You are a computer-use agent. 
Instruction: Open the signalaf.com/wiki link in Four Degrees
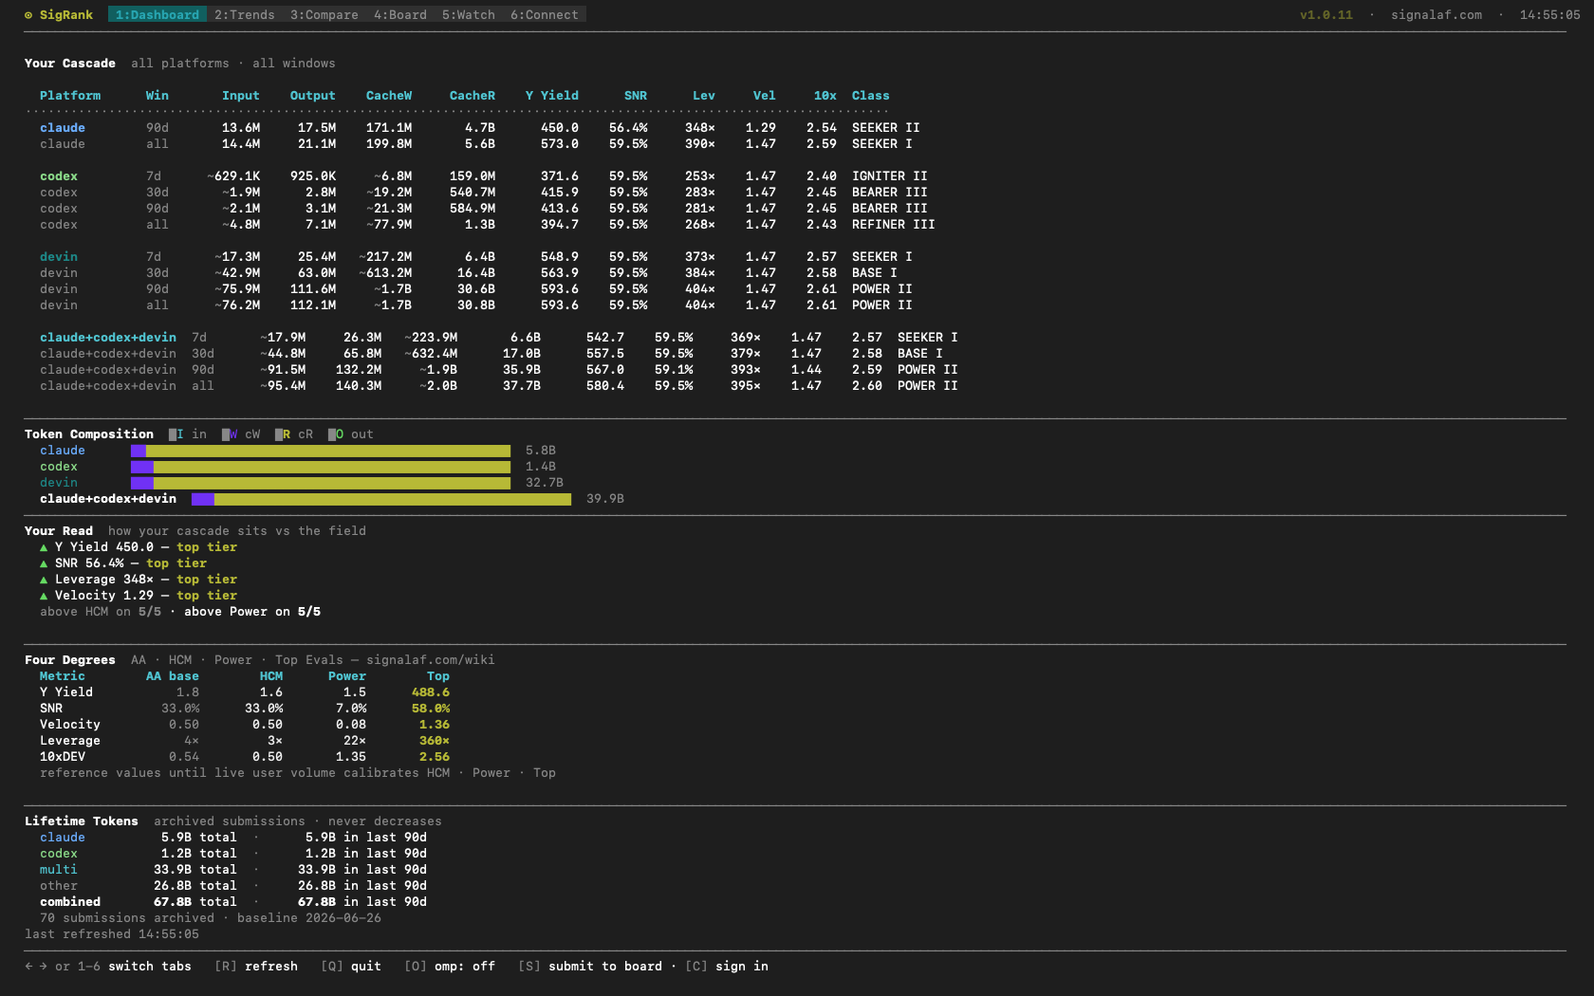[x=431, y=660]
